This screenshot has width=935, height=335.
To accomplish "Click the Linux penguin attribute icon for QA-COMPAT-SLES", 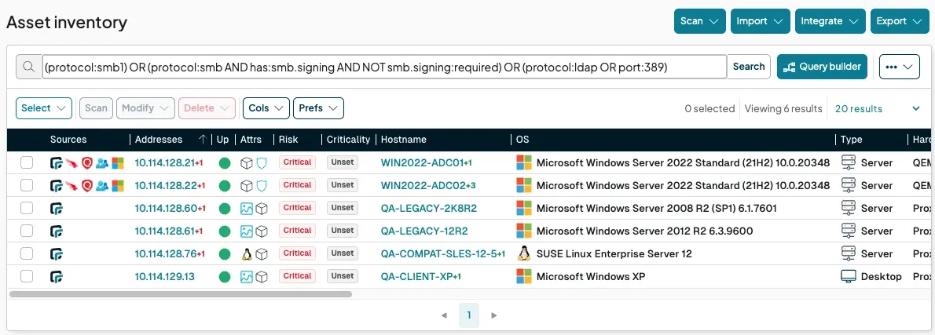I will tap(247, 253).
